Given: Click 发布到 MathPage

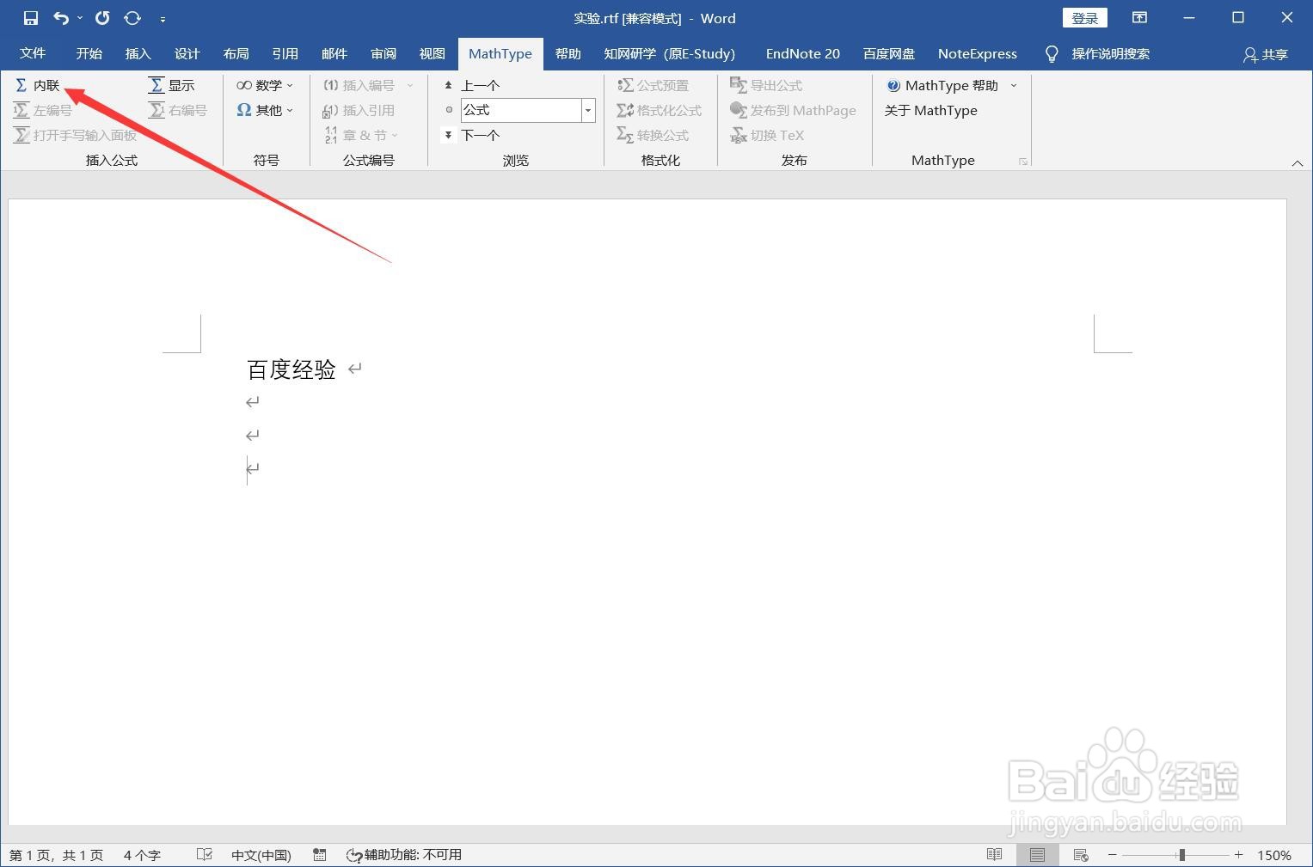Looking at the screenshot, I should point(793,110).
